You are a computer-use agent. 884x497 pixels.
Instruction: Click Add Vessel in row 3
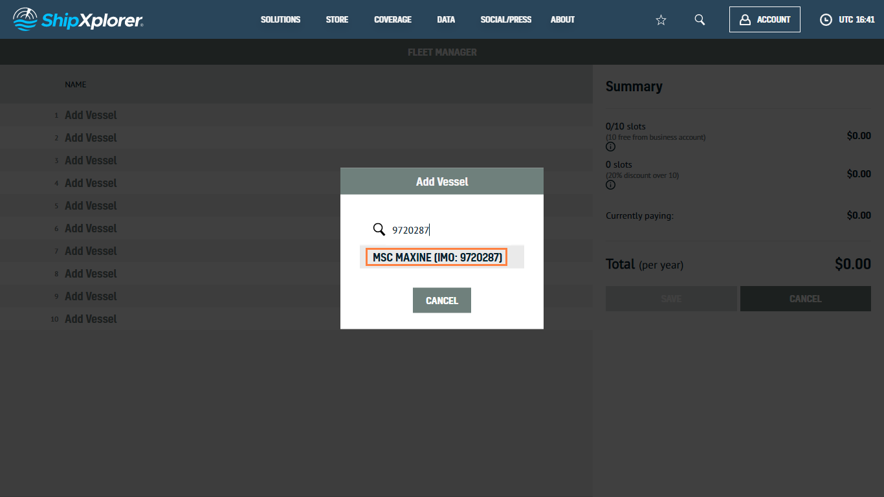91,160
